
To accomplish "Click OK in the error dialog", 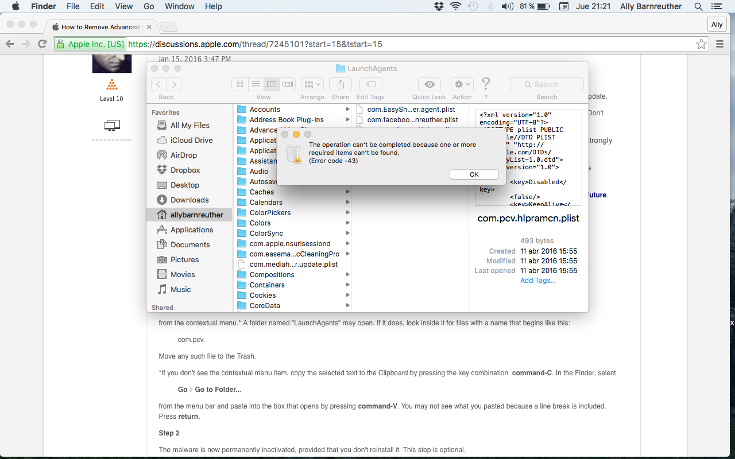I will coord(474,174).
